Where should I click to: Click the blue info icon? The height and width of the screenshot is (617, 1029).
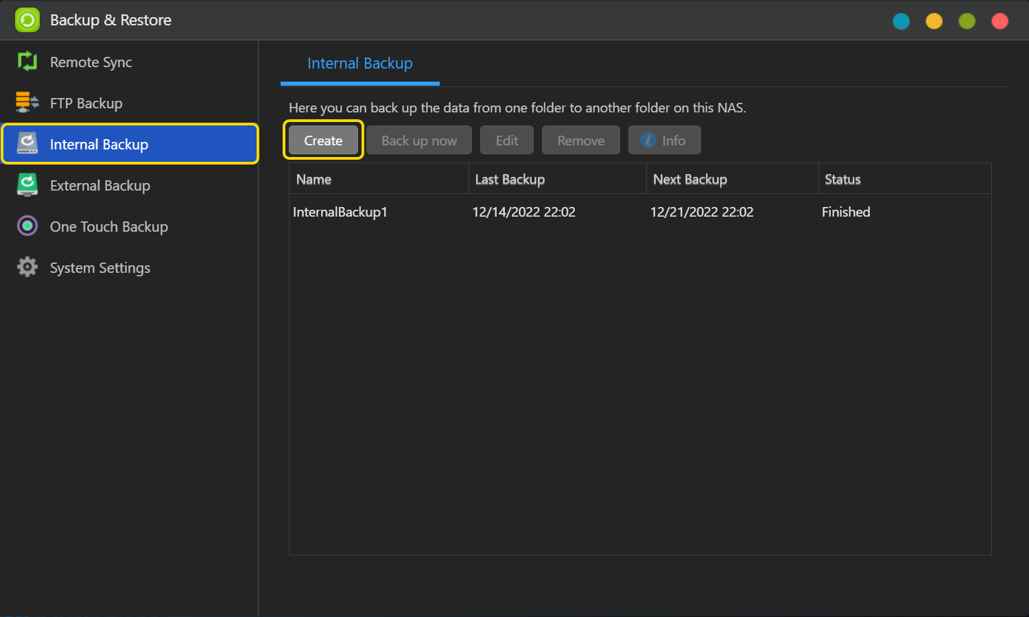(648, 140)
